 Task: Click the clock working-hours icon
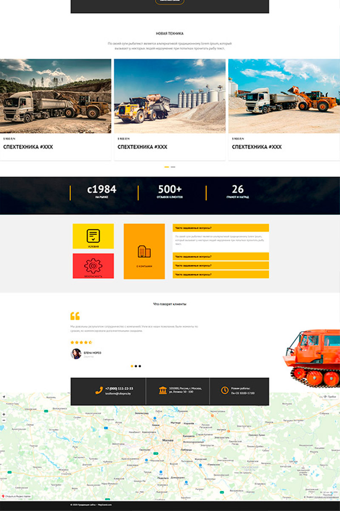point(224,390)
